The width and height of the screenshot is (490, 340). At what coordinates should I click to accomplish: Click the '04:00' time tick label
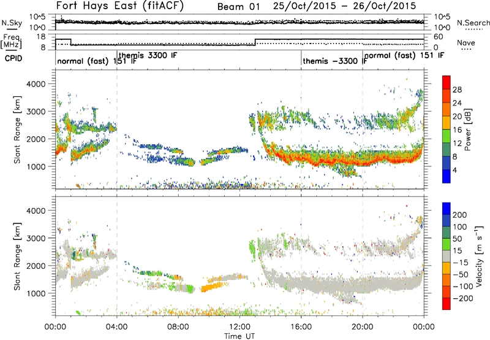pyautogui.click(x=117, y=326)
